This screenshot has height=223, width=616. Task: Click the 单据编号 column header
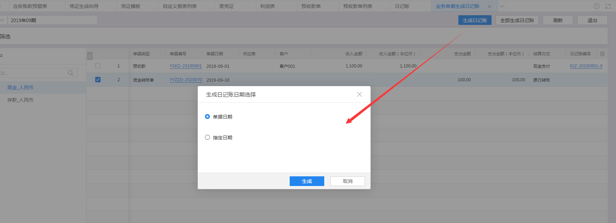[x=178, y=54]
